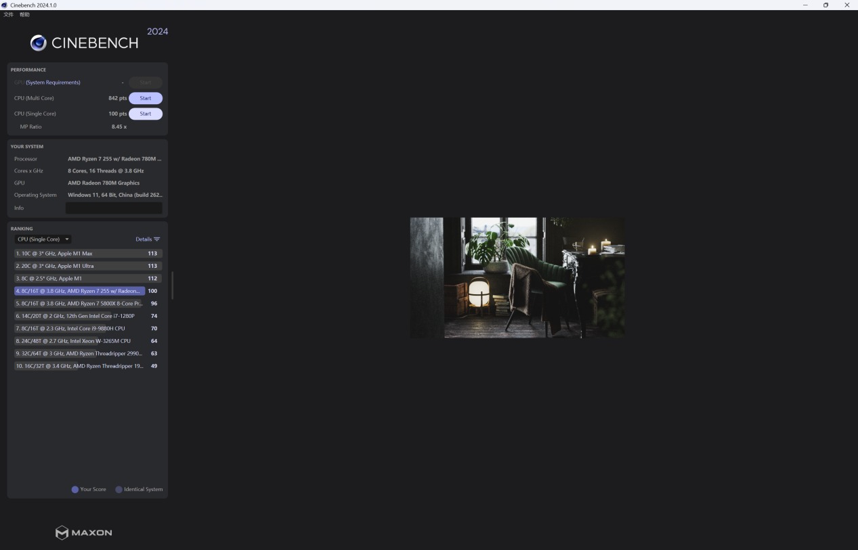Screen dimensions: 858x550
Task: Open the Details filter icon in Ranking
Action: click(x=157, y=239)
